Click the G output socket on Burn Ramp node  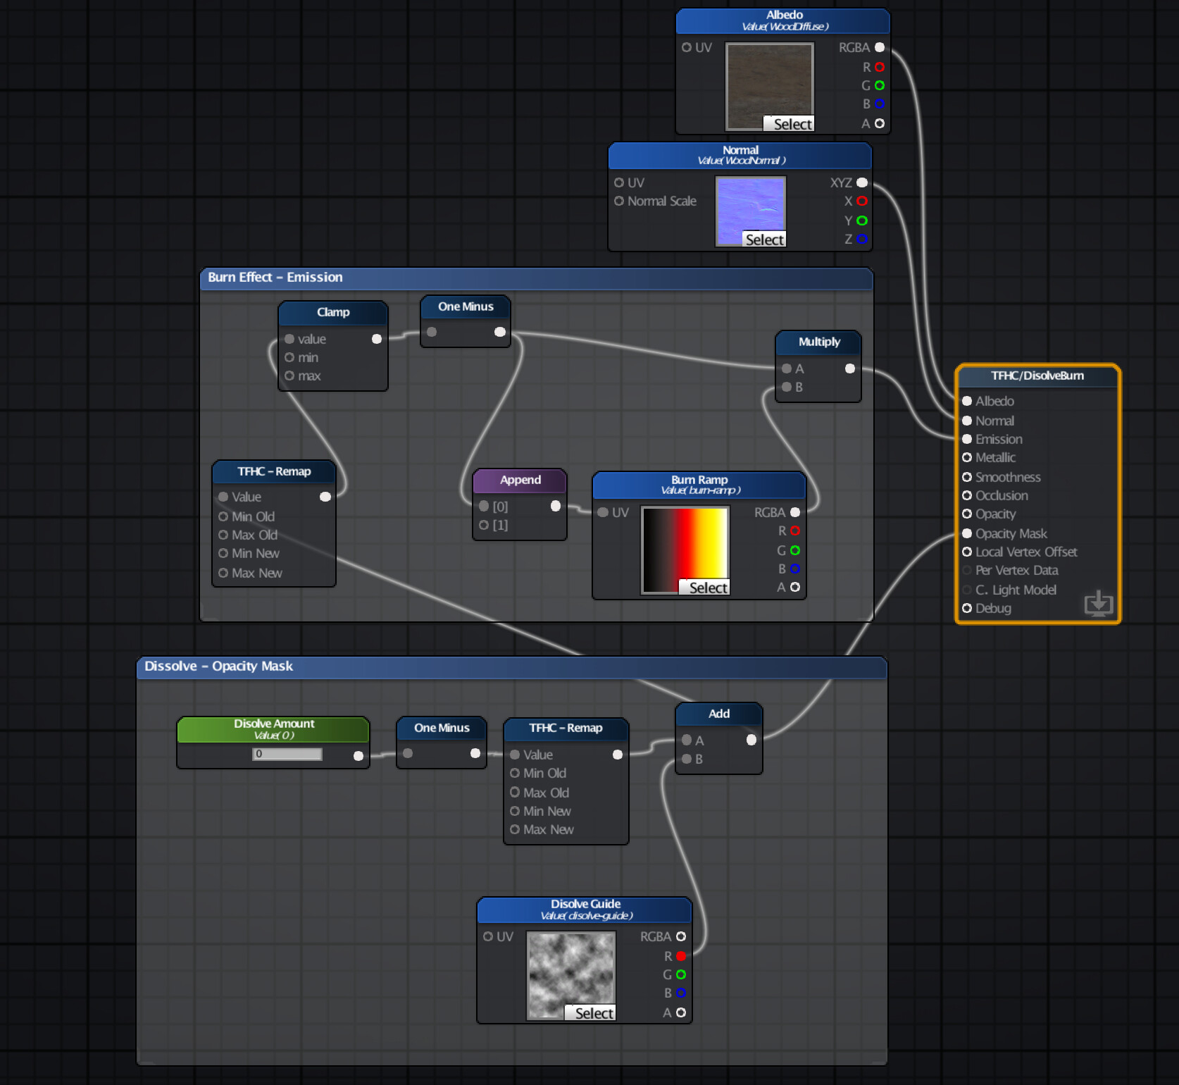click(x=796, y=550)
